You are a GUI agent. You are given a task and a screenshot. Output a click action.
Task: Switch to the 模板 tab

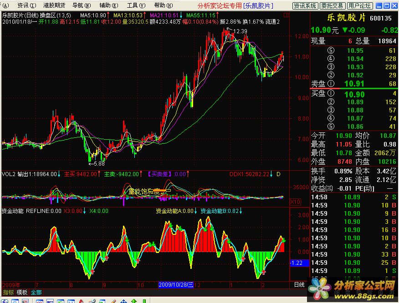(x=22, y=293)
